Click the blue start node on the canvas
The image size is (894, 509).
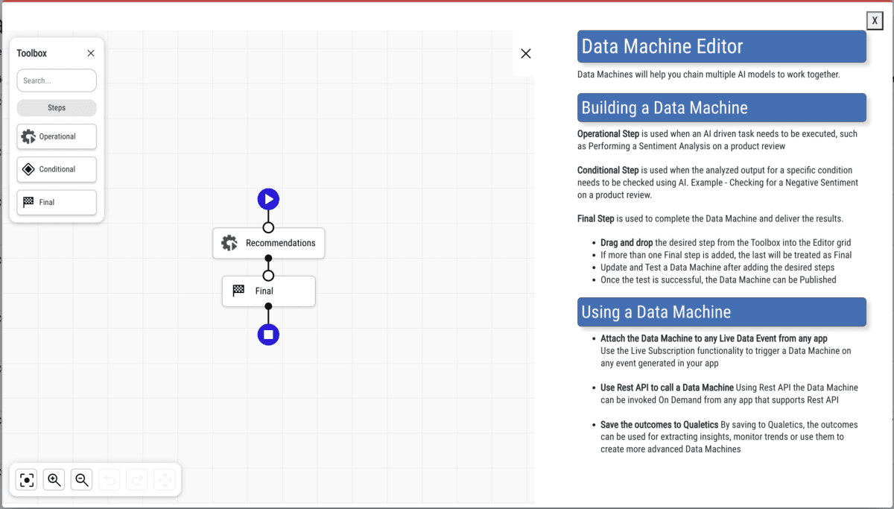pyautogui.click(x=268, y=198)
